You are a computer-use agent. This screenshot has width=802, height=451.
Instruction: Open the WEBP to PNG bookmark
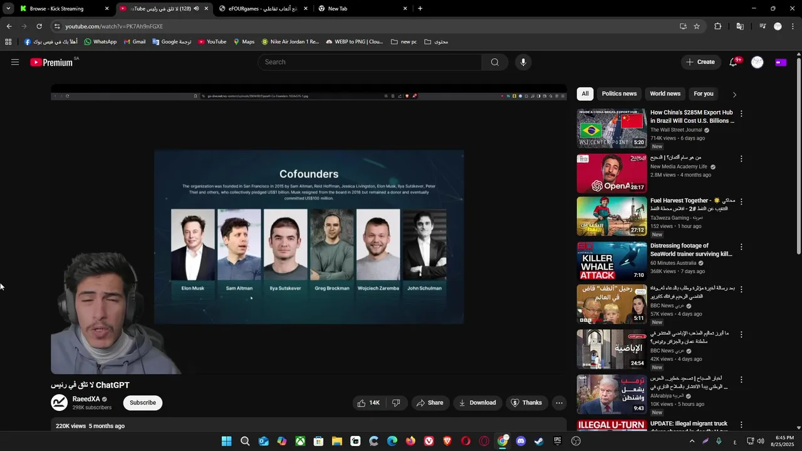coord(355,42)
